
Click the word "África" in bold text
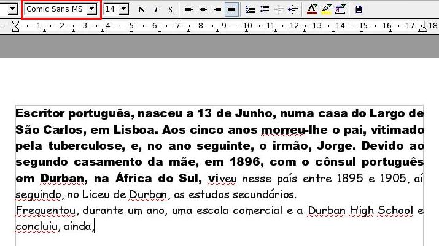point(134,178)
